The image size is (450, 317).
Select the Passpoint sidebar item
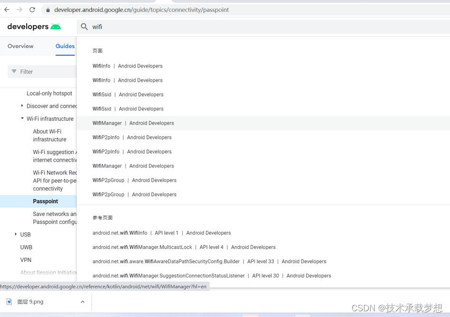point(45,201)
